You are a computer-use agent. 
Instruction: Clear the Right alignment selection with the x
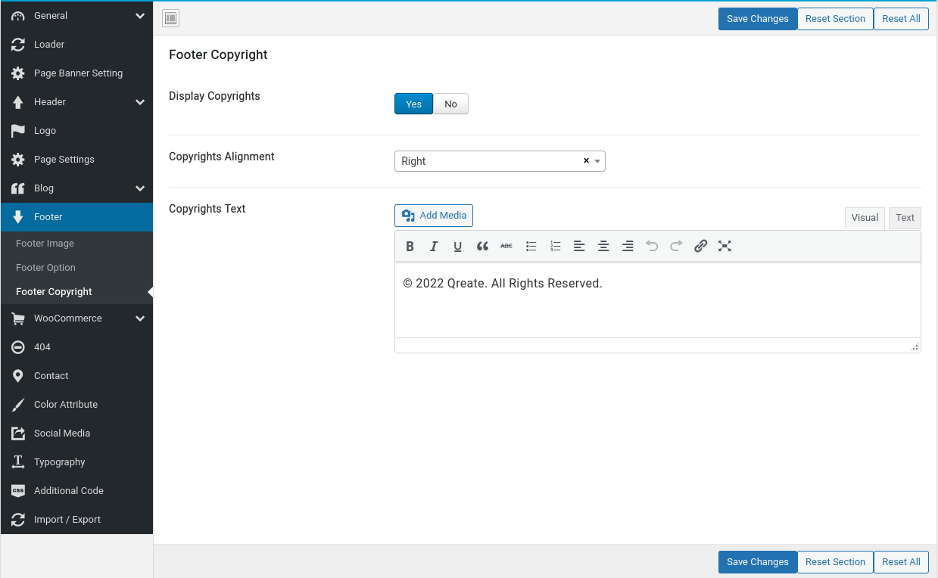(586, 160)
